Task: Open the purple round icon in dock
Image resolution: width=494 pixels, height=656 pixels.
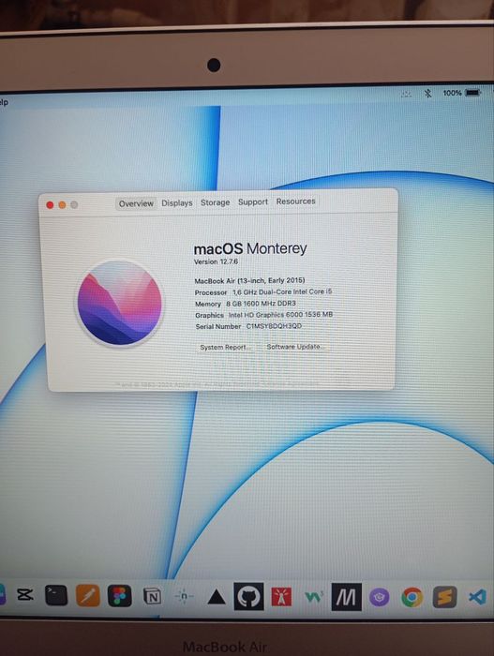Action: pyautogui.click(x=380, y=597)
